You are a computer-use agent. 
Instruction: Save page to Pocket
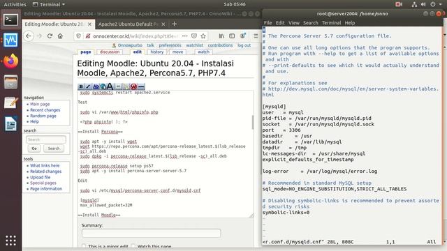pyautogui.click(x=194, y=36)
